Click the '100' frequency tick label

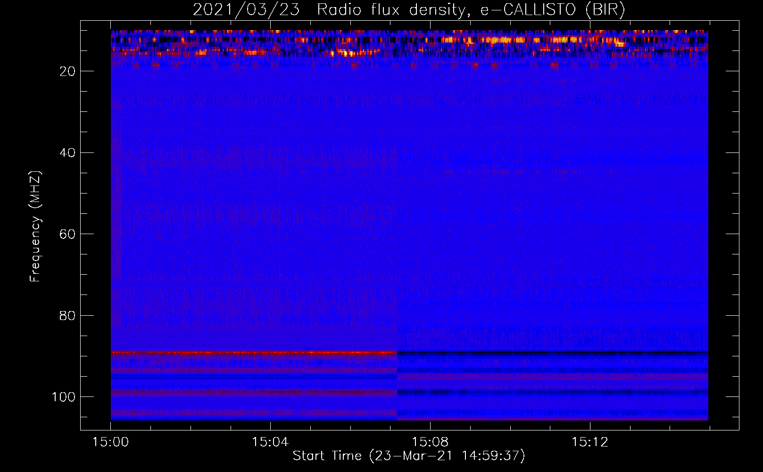pos(64,397)
